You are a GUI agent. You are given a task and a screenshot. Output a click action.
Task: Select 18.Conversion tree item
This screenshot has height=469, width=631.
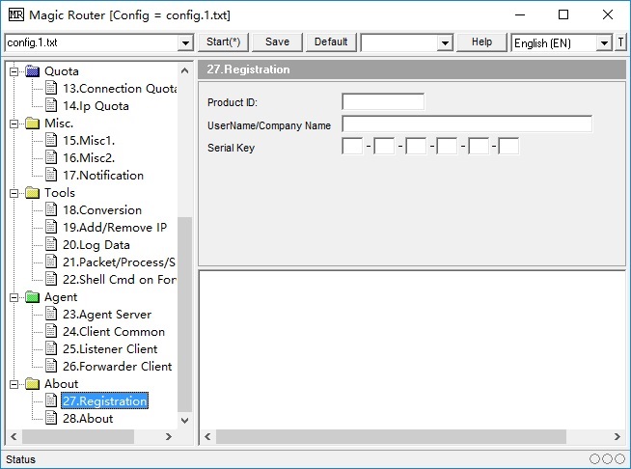[x=102, y=210]
